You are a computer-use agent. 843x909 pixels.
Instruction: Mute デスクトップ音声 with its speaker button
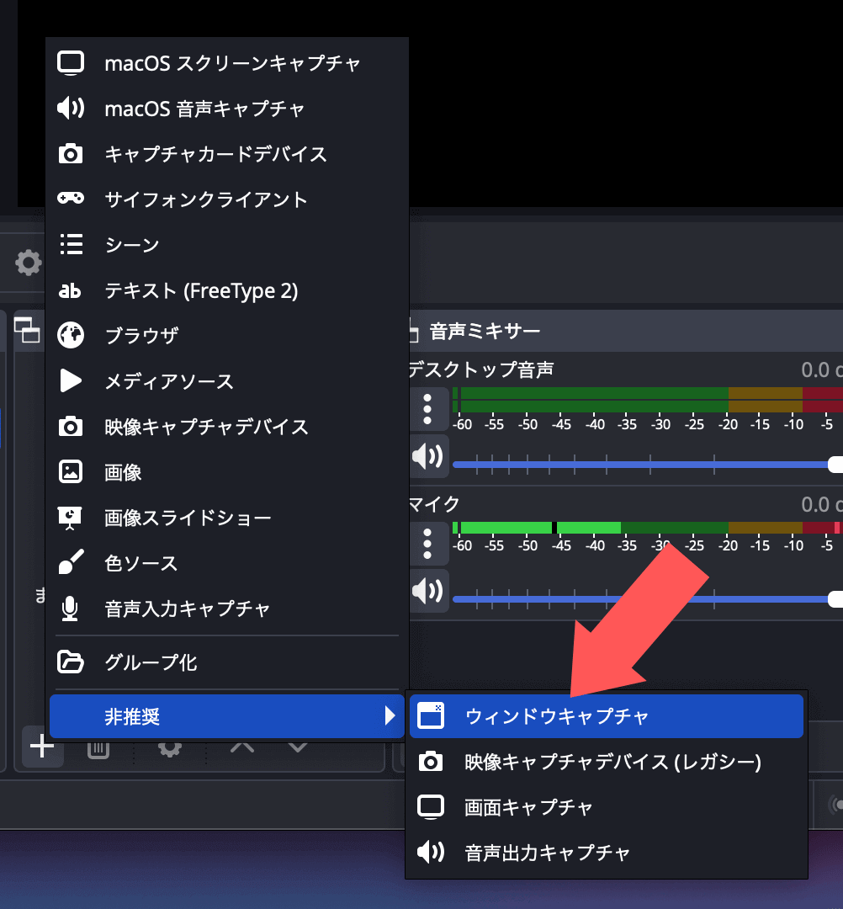tap(427, 457)
